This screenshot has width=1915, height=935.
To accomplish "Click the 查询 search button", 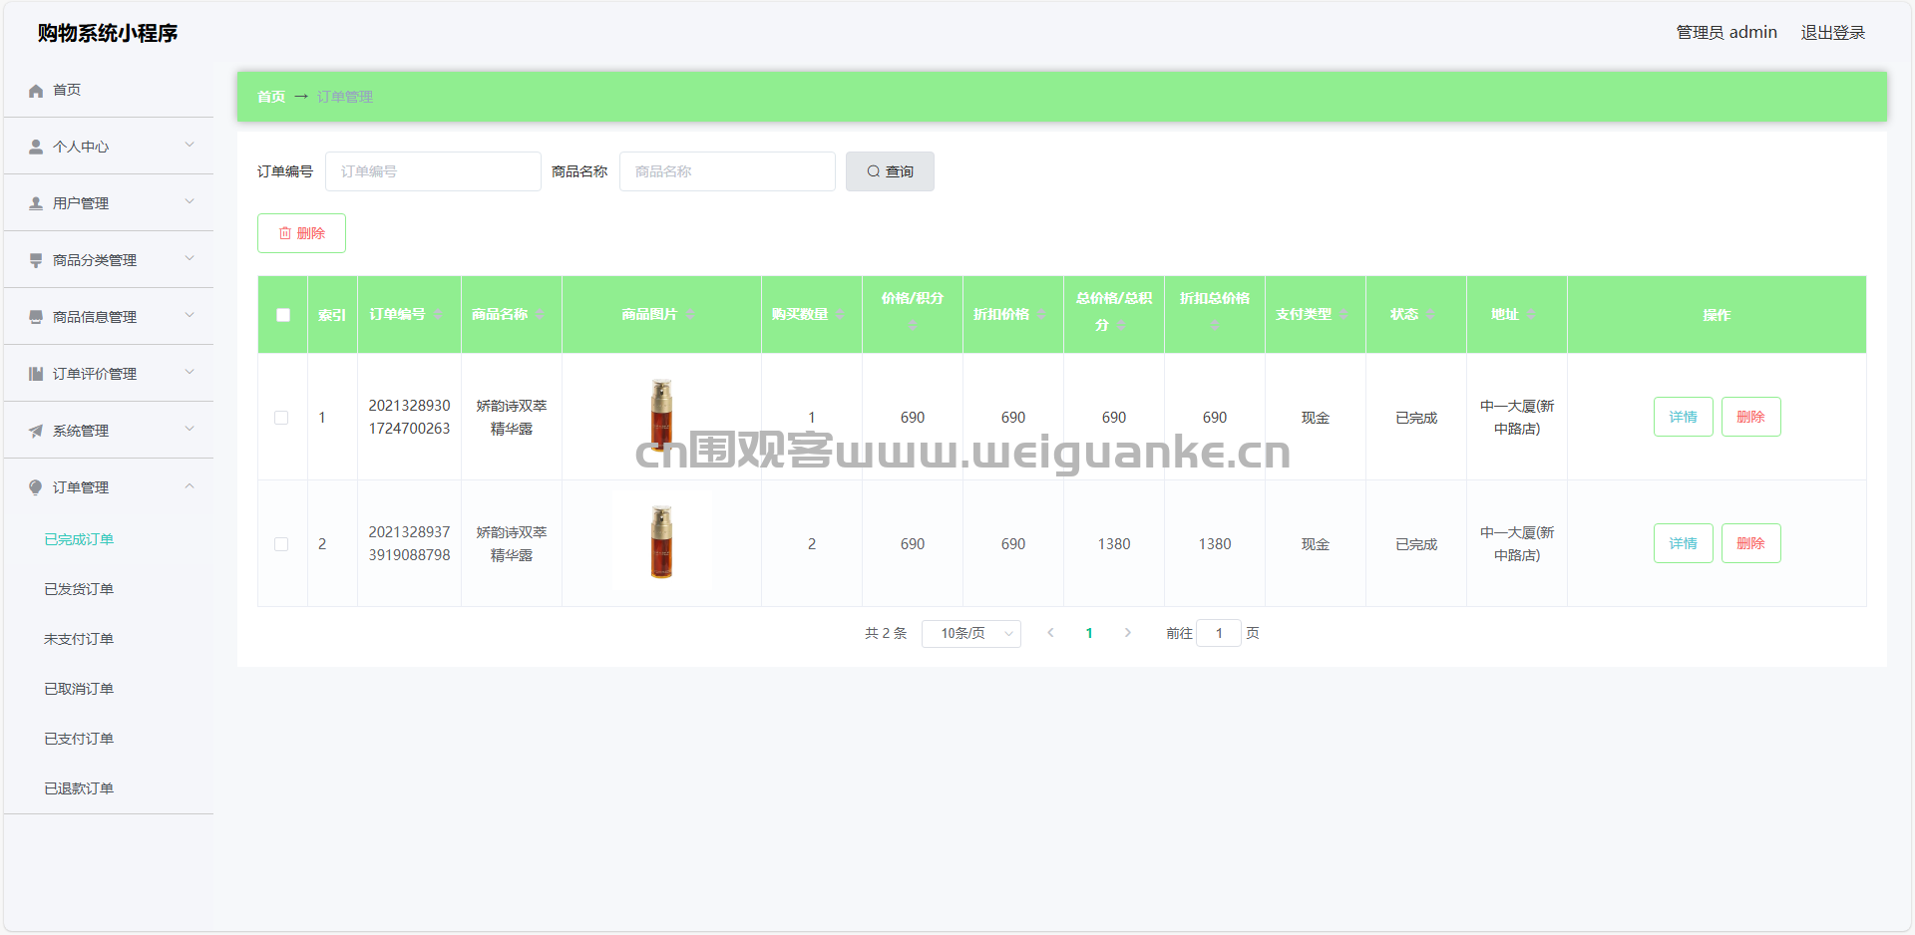I will (x=890, y=171).
